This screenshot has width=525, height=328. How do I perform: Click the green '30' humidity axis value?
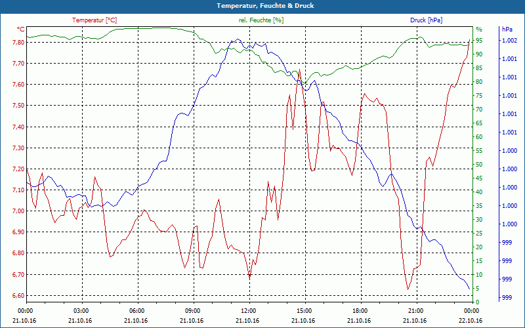479,220
